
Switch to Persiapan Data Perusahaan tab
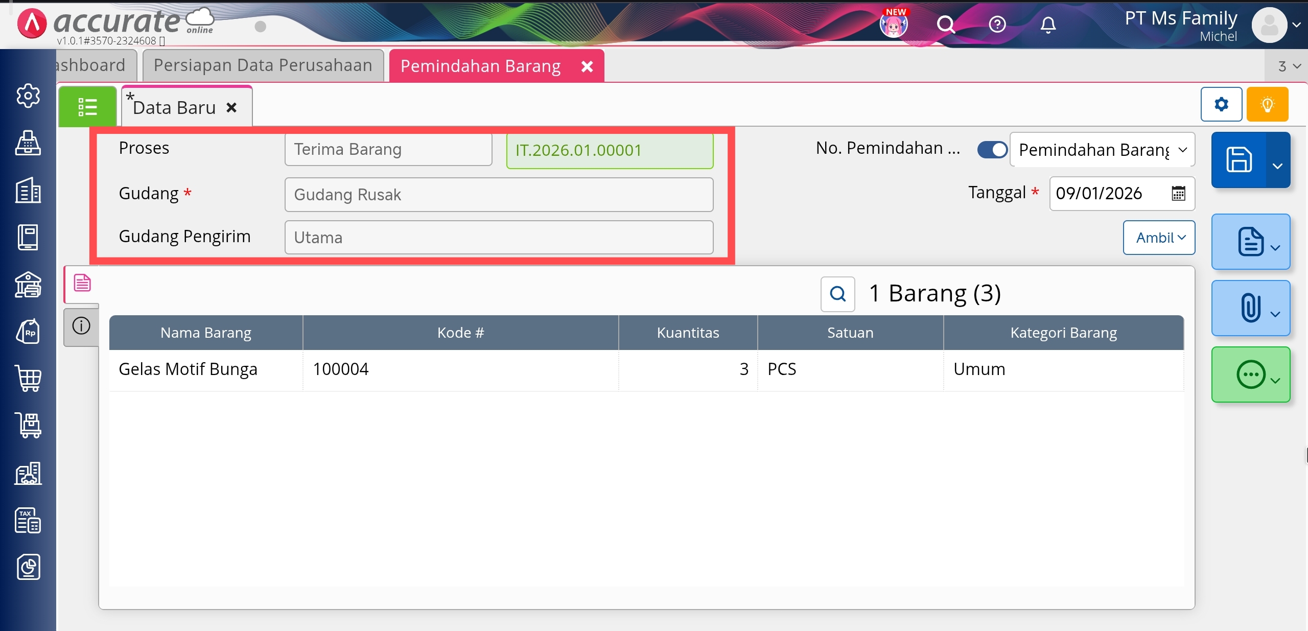[x=263, y=65]
